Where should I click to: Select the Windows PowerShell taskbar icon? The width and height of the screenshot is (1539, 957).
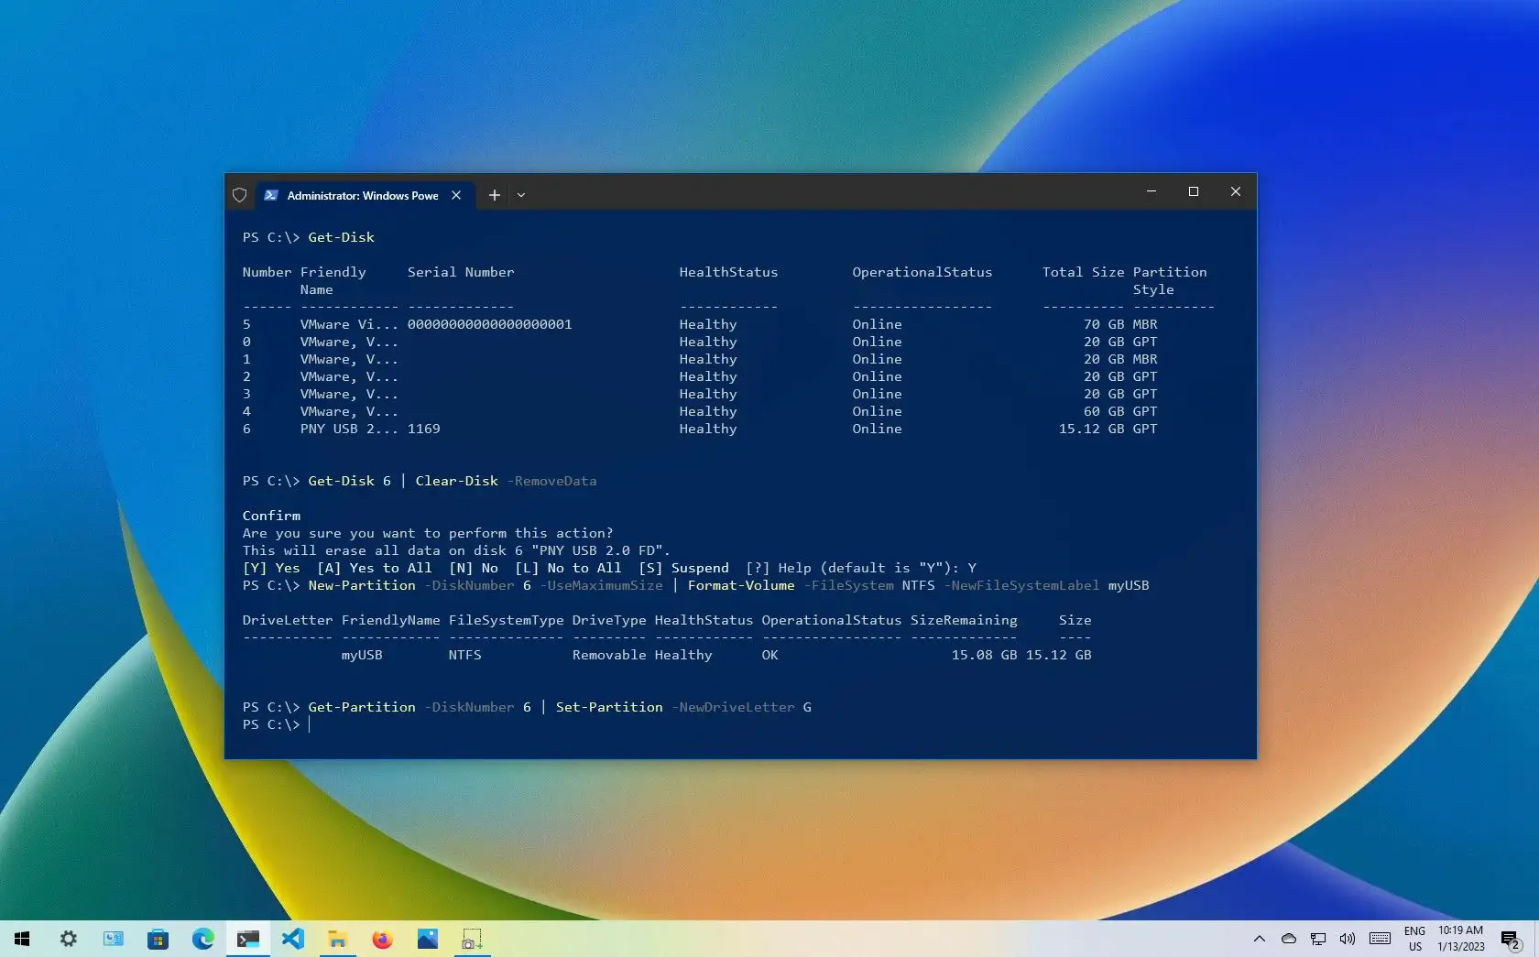[x=247, y=940]
